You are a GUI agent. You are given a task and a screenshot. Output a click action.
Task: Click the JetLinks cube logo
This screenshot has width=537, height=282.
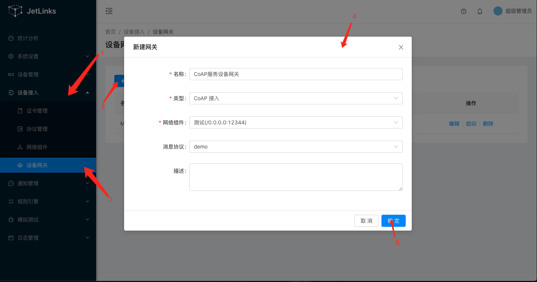click(15, 11)
